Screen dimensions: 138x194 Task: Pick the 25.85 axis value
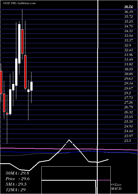point(129,117)
